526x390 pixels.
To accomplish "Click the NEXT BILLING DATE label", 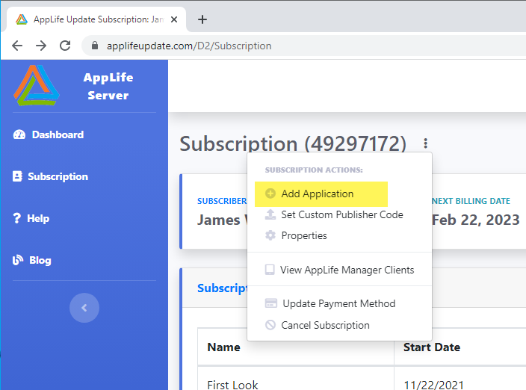I will pyautogui.click(x=471, y=201).
